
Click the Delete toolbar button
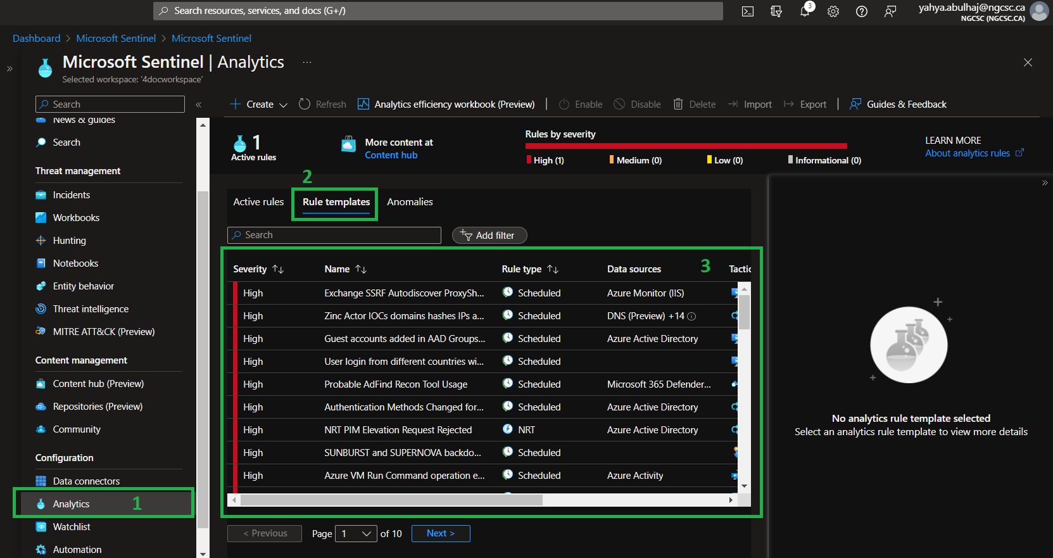pos(695,105)
